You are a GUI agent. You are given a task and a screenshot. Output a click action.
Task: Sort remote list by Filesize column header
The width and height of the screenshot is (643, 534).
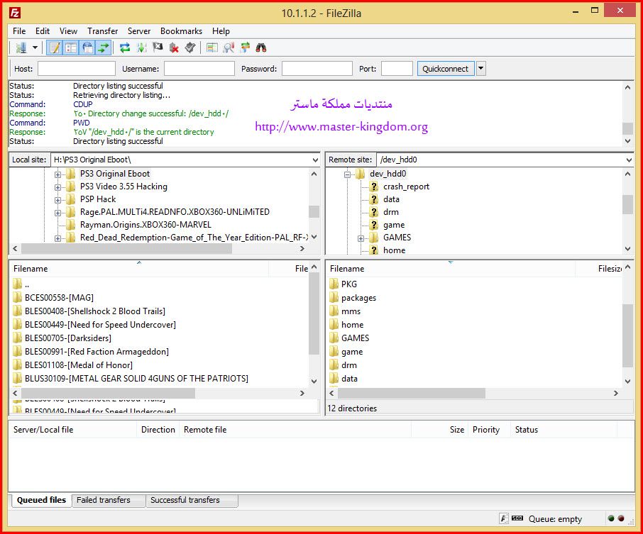[599, 269]
